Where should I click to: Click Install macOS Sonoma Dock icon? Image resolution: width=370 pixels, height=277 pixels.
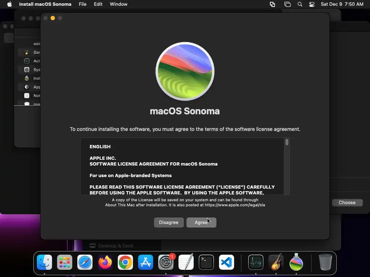coord(296,262)
